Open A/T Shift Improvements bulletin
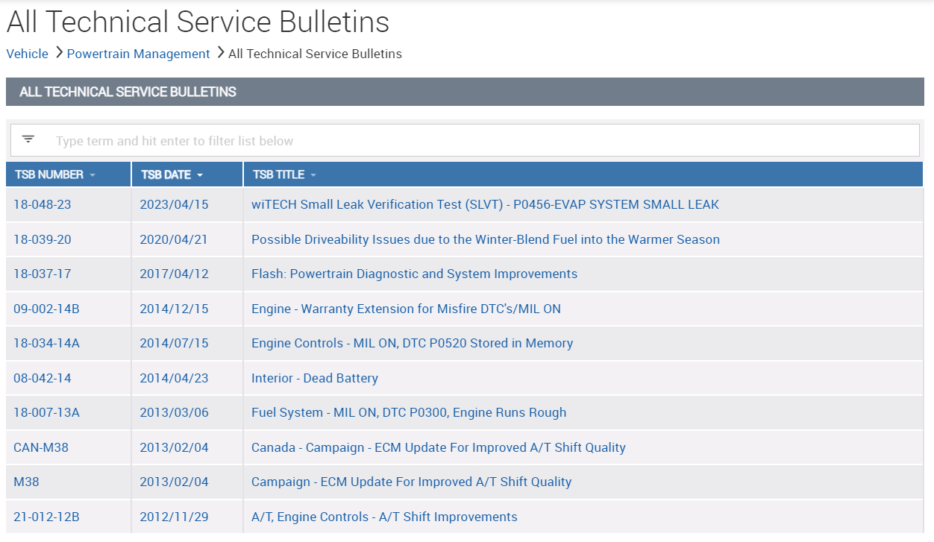This screenshot has width=934, height=542. pos(384,517)
